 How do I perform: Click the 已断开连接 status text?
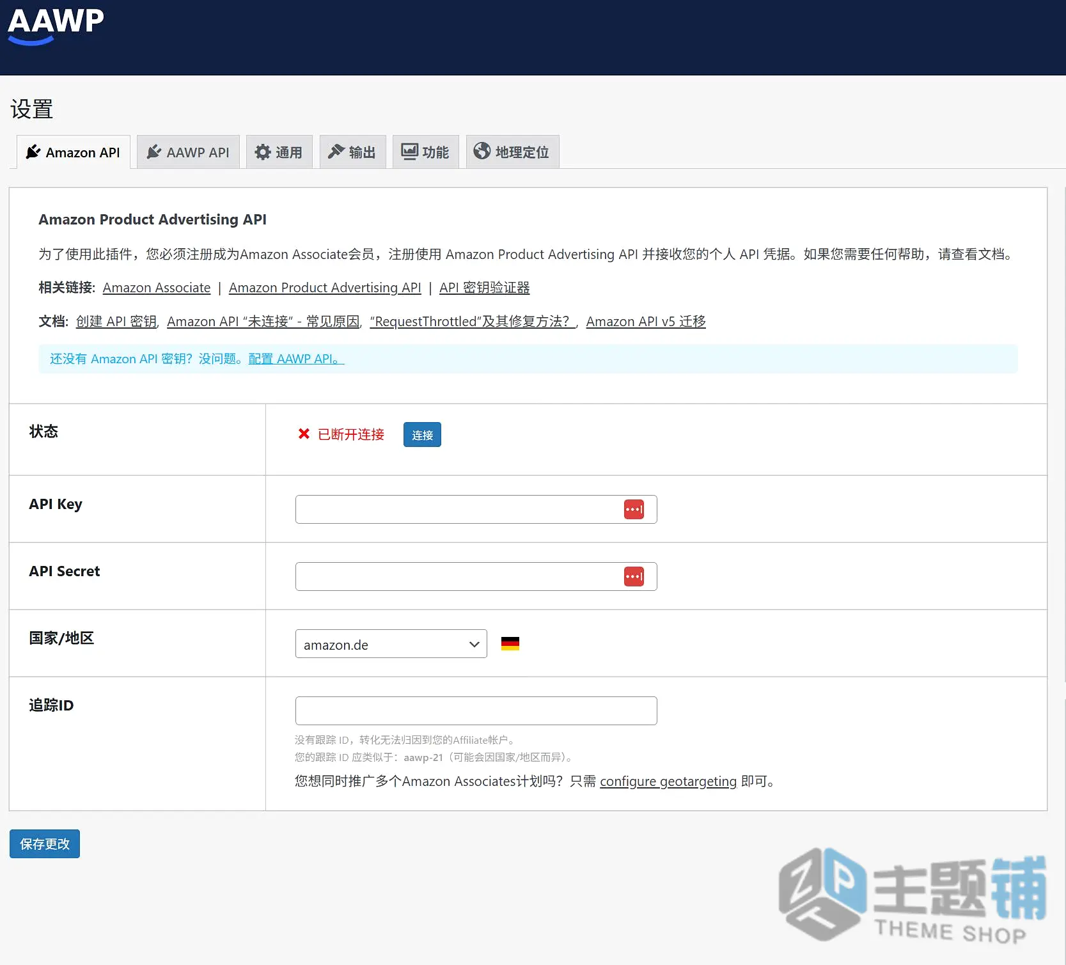coord(351,435)
